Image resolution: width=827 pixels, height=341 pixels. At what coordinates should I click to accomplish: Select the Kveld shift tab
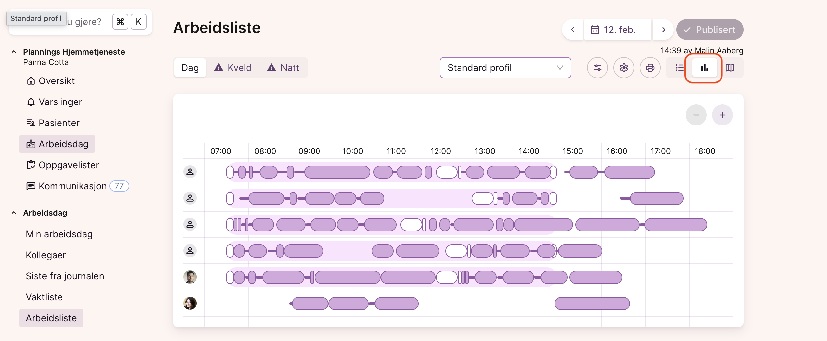233,68
